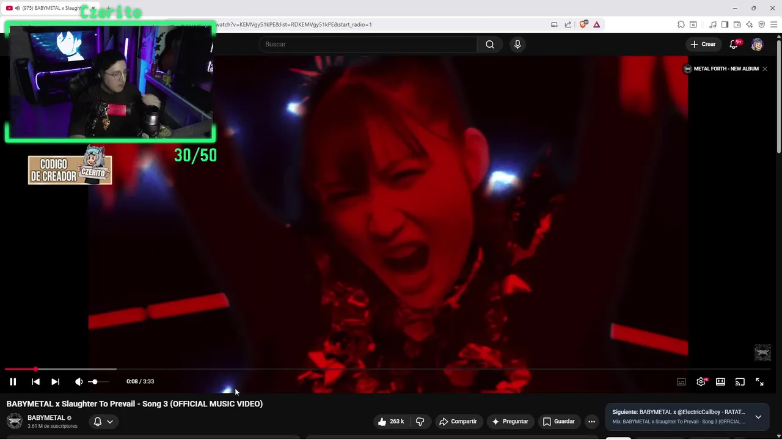The image size is (782, 440).
Task: Click the 3.61 M de suscriptores text
Action: coord(53,426)
